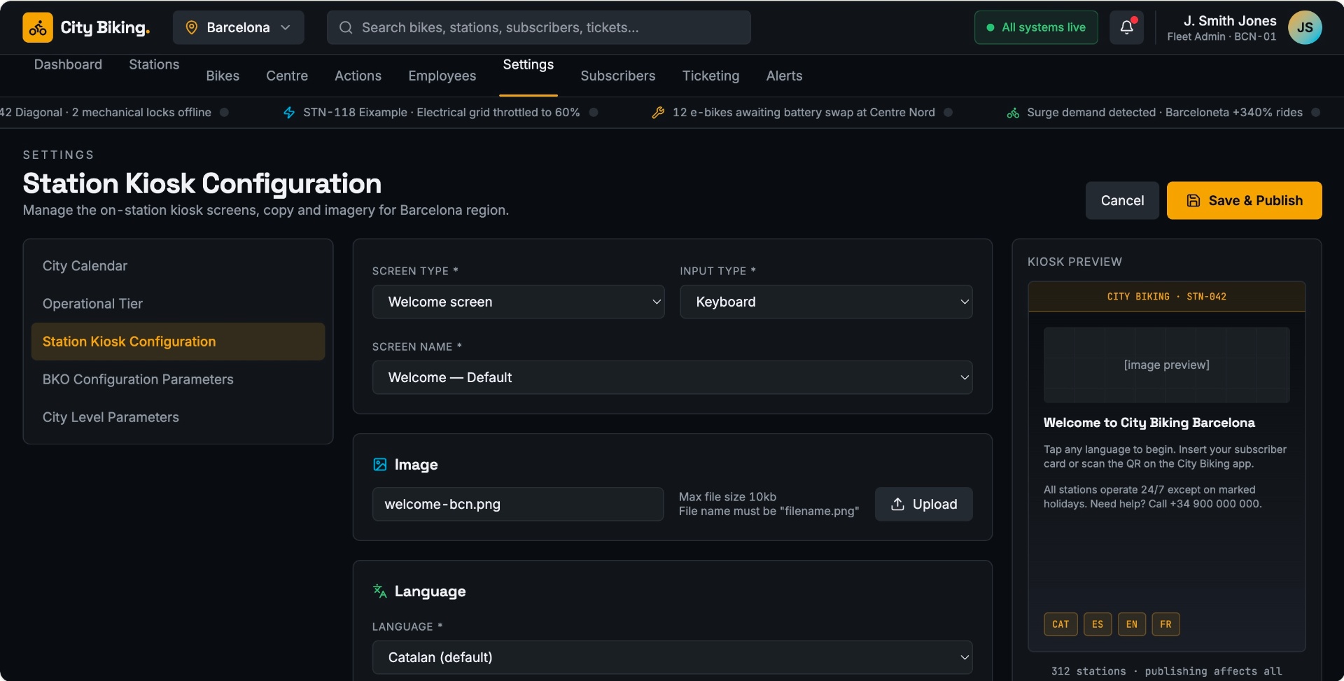Open the notifications bell
1344x681 pixels.
click(x=1126, y=27)
